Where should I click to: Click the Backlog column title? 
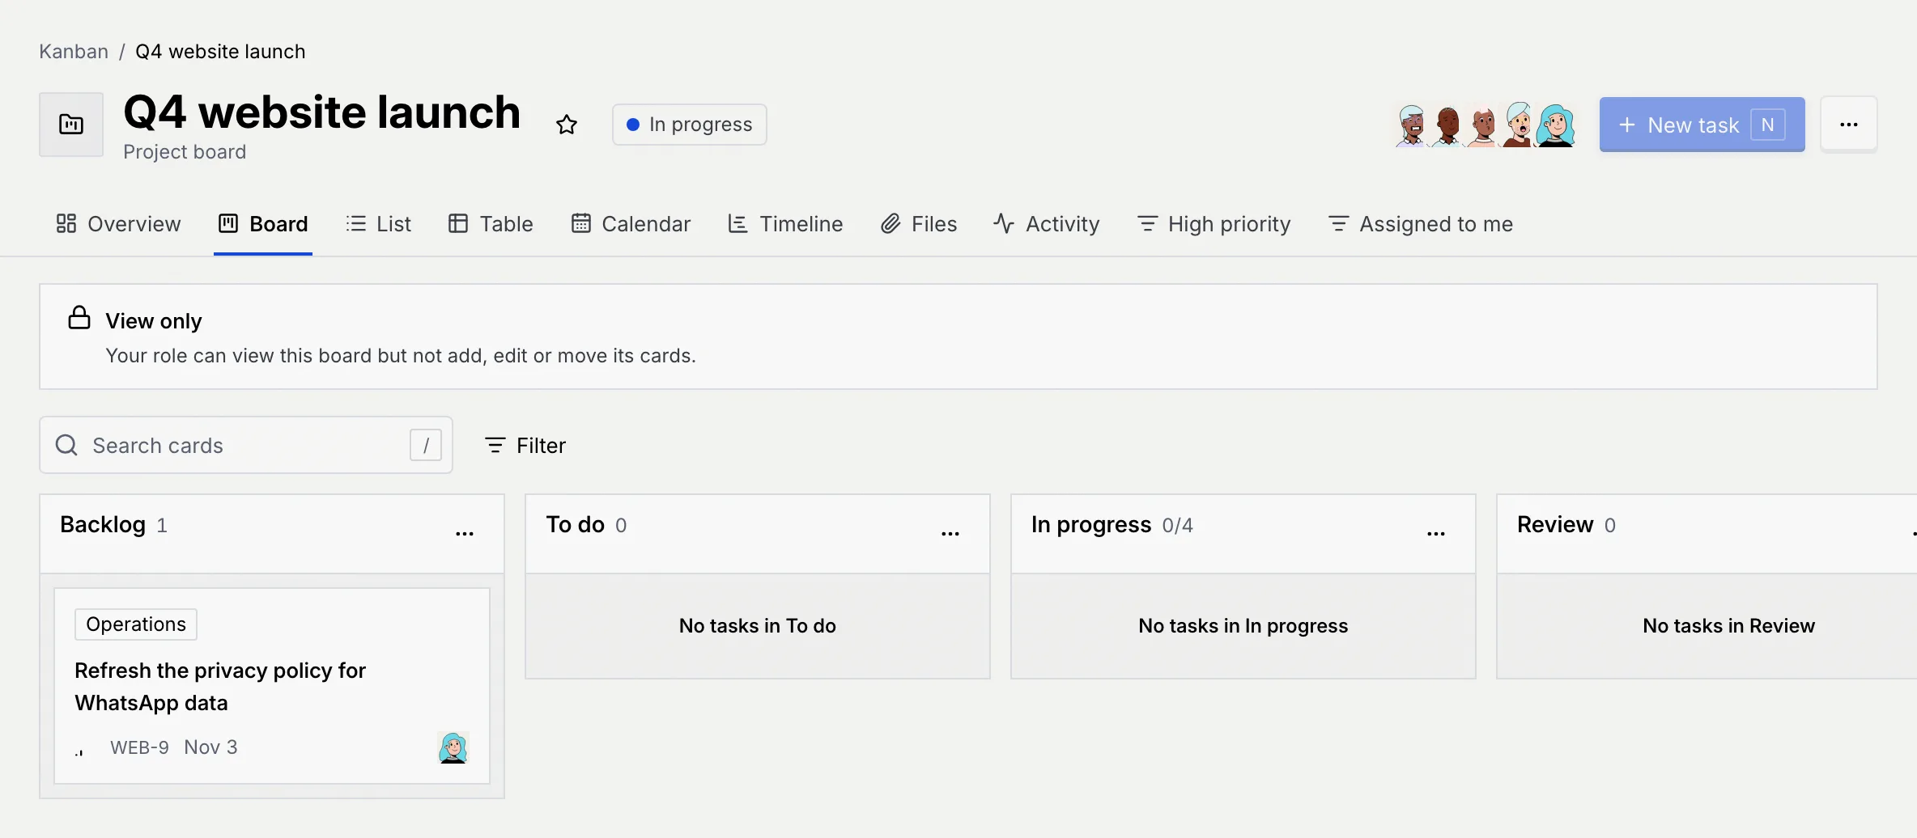pos(103,525)
